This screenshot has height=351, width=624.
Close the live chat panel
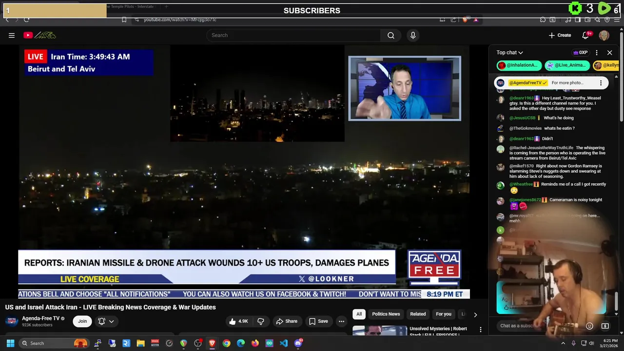pos(609,53)
